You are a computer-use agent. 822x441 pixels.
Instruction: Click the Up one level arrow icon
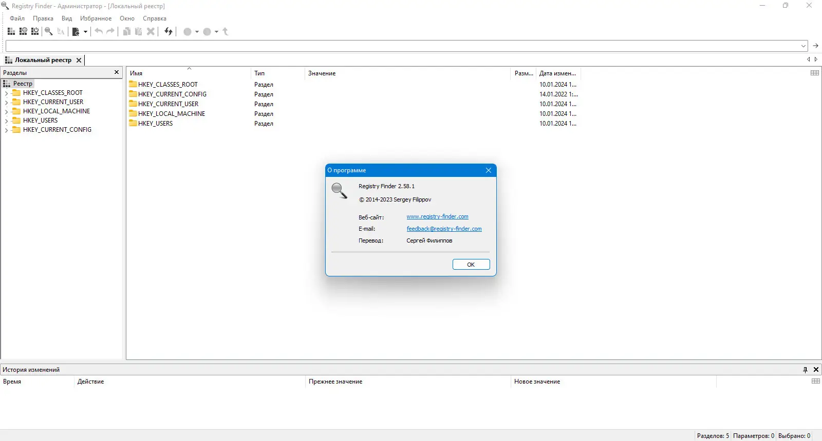[226, 31]
